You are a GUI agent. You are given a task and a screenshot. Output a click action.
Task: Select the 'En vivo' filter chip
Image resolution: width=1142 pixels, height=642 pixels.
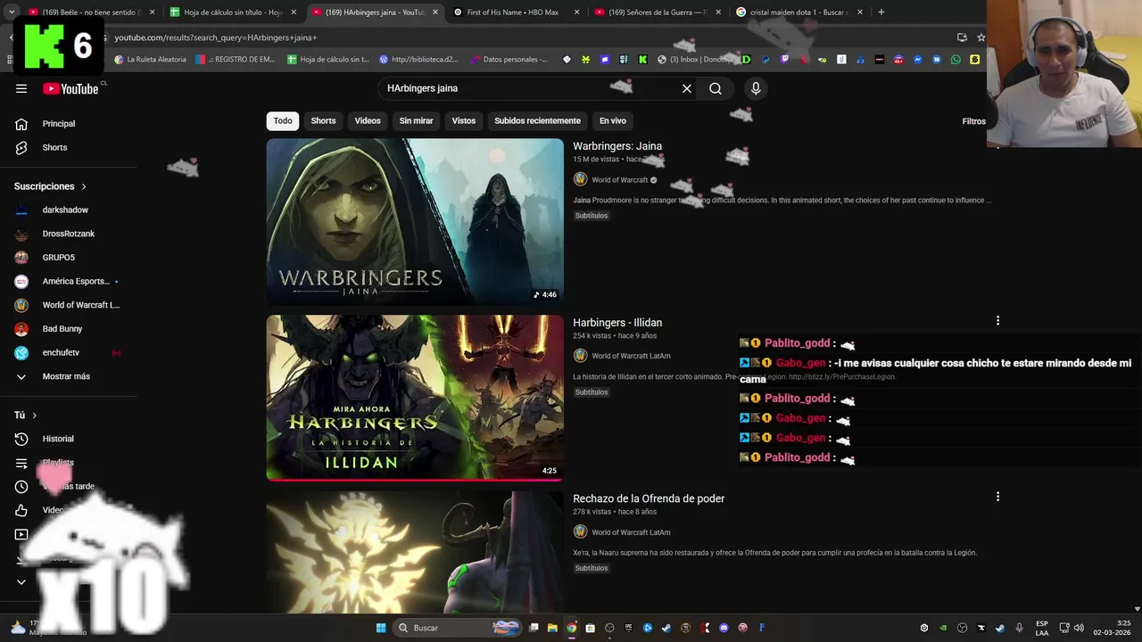[613, 120]
